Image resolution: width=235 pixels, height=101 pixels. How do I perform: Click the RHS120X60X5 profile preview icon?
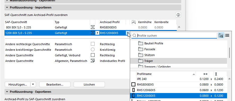coord(133,90)
